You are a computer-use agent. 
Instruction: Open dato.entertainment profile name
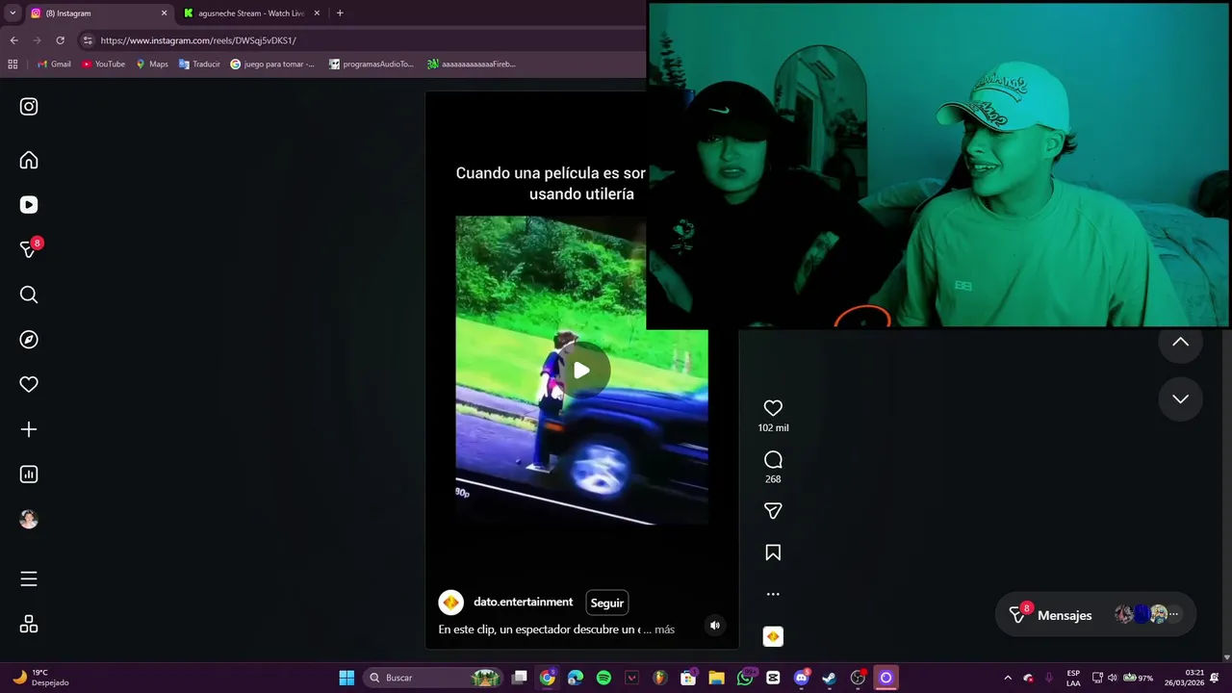pos(523,602)
